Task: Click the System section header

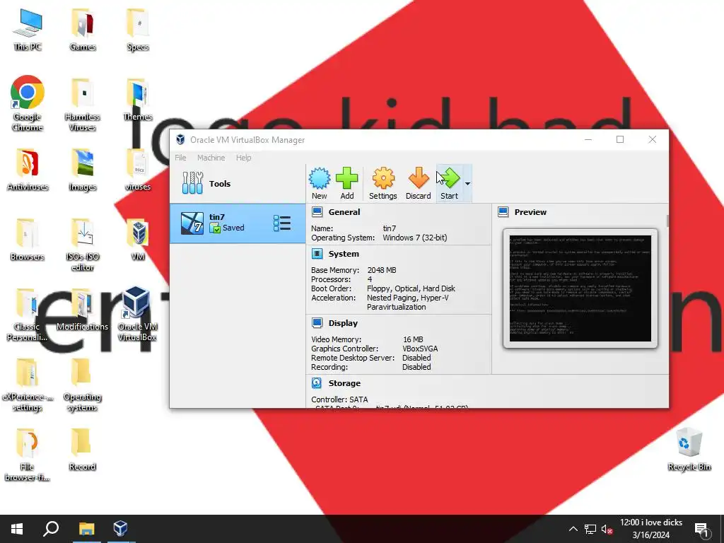Action: 344,254
